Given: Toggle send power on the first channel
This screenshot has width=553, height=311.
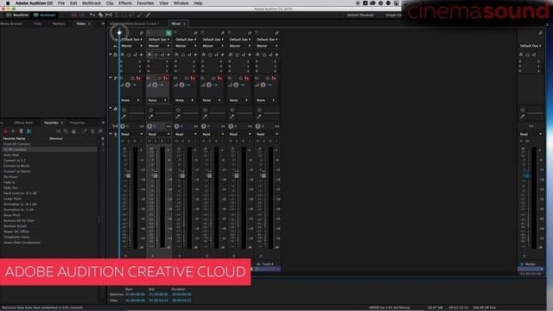Looking at the screenshot, I should pyautogui.click(x=132, y=79).
